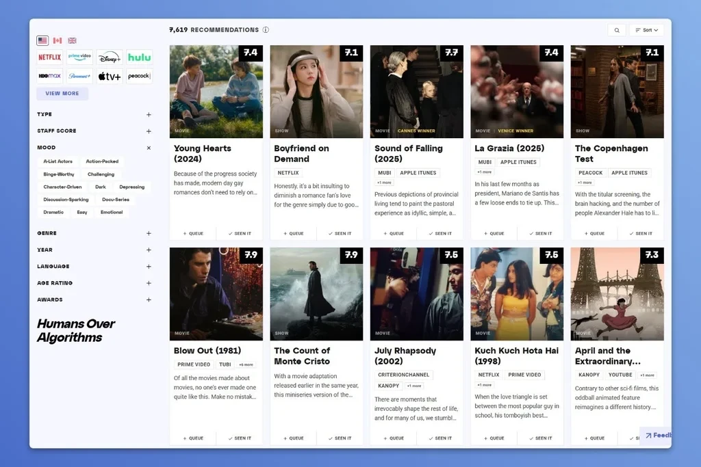Filter by the Peacock logo
Screen dimensions: 701x467
tap(139, 77)
